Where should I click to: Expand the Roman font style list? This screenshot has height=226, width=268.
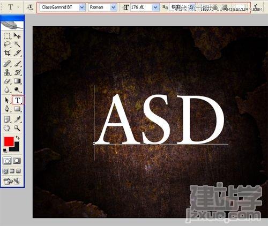[114, 7]
